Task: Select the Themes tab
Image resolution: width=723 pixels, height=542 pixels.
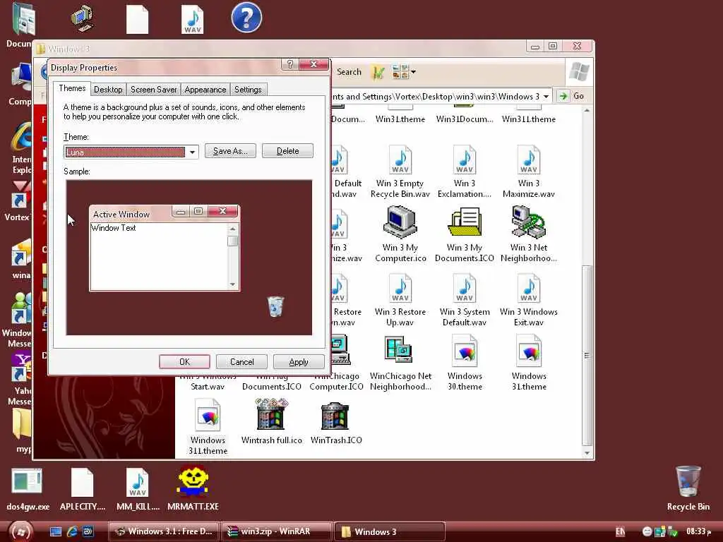Action: pyautogui.click(x=72, y=88)
